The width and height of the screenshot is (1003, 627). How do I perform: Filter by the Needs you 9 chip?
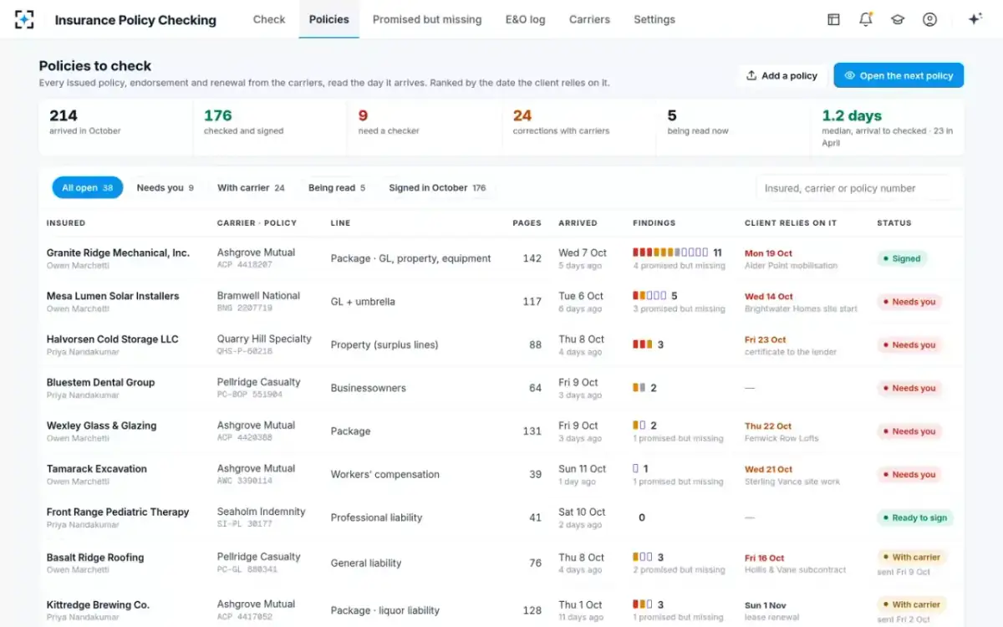pyautogui.click(x=165, y=188)
